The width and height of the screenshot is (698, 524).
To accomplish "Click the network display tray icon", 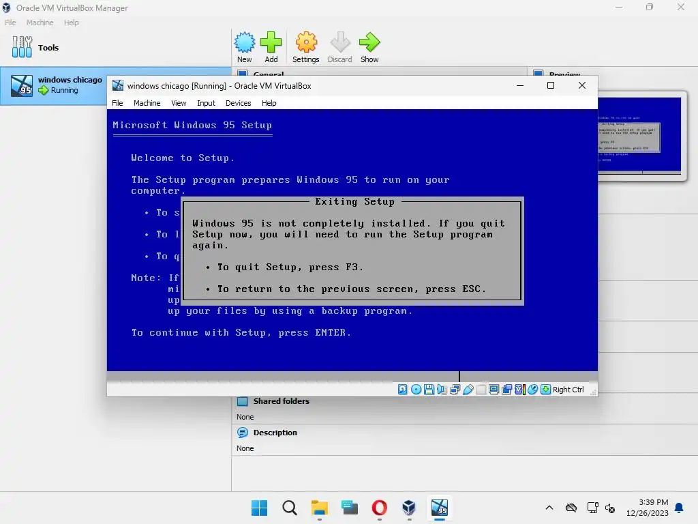I will coord(592,508).
